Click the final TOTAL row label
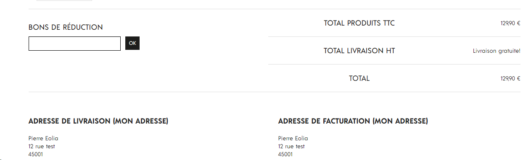The height and width of the screenshot is (160, 526). coord(359,78)
